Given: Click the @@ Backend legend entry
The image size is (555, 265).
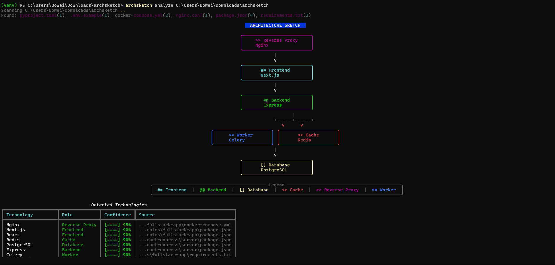Looking at the screenshot, I should pos(213,190).
